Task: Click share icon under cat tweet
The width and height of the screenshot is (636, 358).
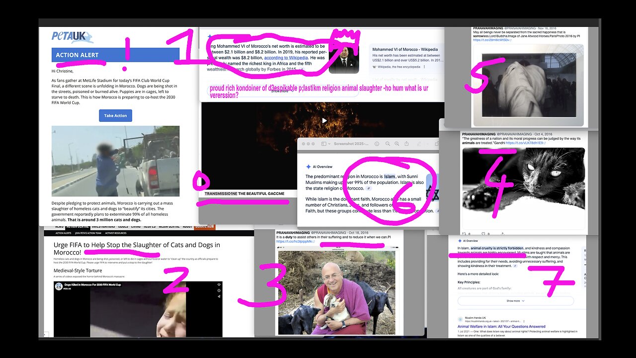Action: 502,234
